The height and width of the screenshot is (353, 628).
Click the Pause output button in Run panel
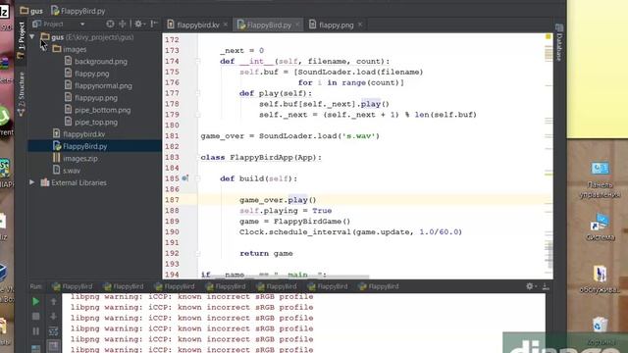pos(35,331)
